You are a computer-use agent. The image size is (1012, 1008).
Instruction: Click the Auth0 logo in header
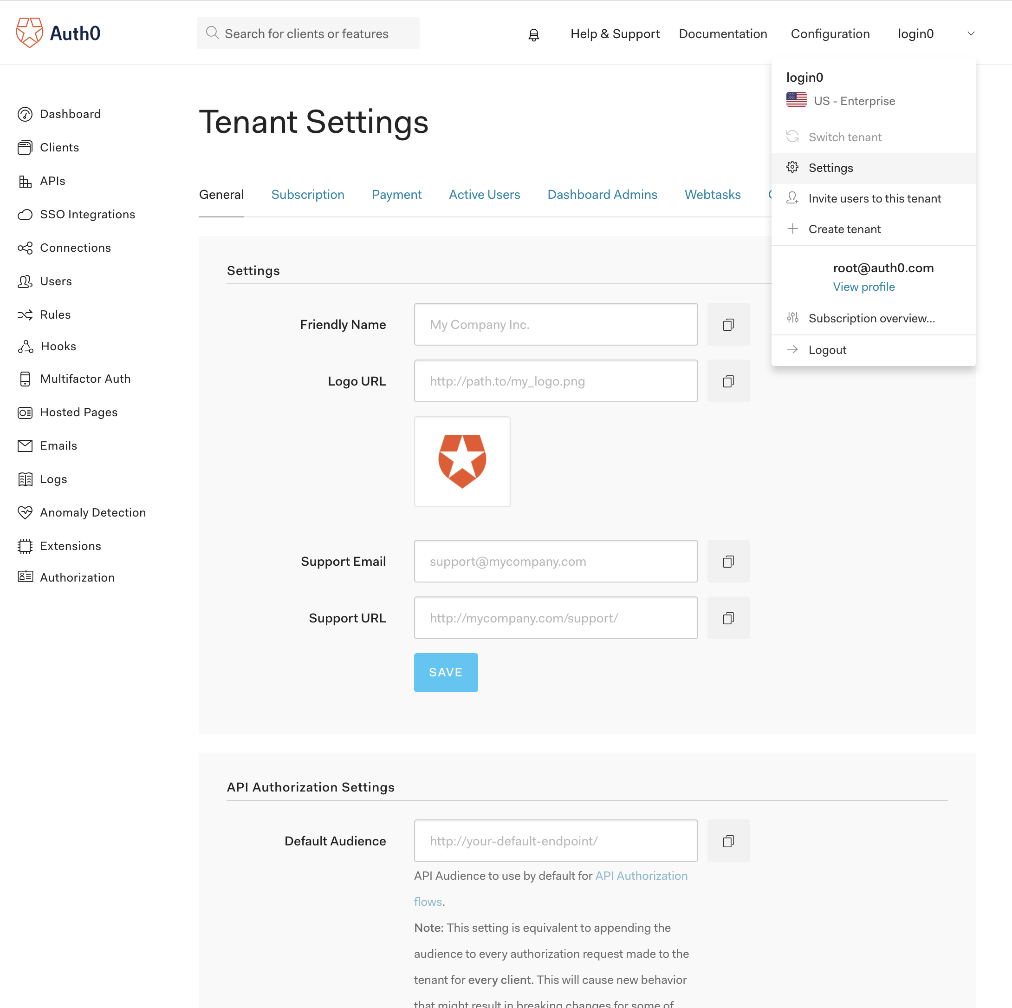[x=58, y=33]
